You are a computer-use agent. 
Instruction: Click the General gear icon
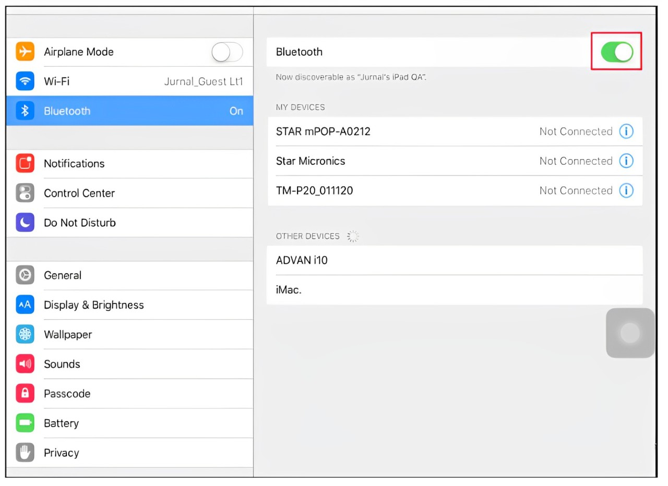click(x=25, y=275)
